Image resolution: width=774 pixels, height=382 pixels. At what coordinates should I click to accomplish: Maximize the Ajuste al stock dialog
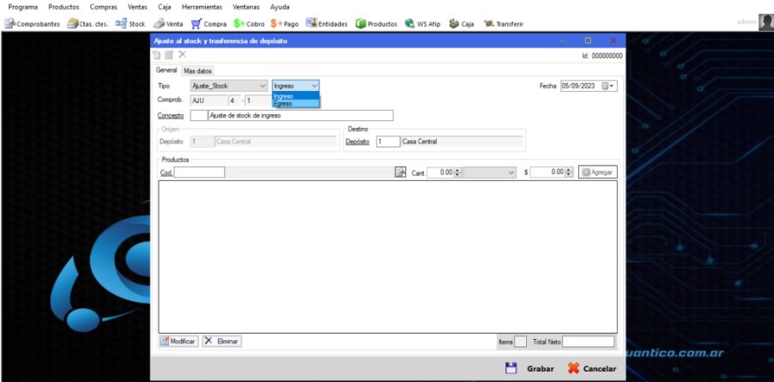click(x=588, y=41)
